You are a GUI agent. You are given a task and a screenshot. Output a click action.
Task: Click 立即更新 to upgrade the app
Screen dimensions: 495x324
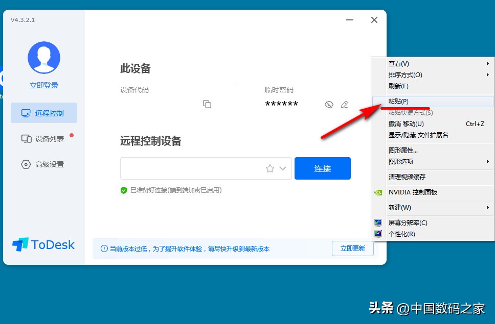coord(352,248)
